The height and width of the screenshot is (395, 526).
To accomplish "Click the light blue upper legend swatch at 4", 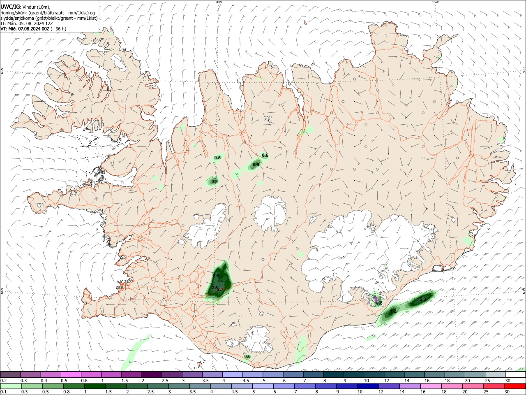I will [232, 374].
